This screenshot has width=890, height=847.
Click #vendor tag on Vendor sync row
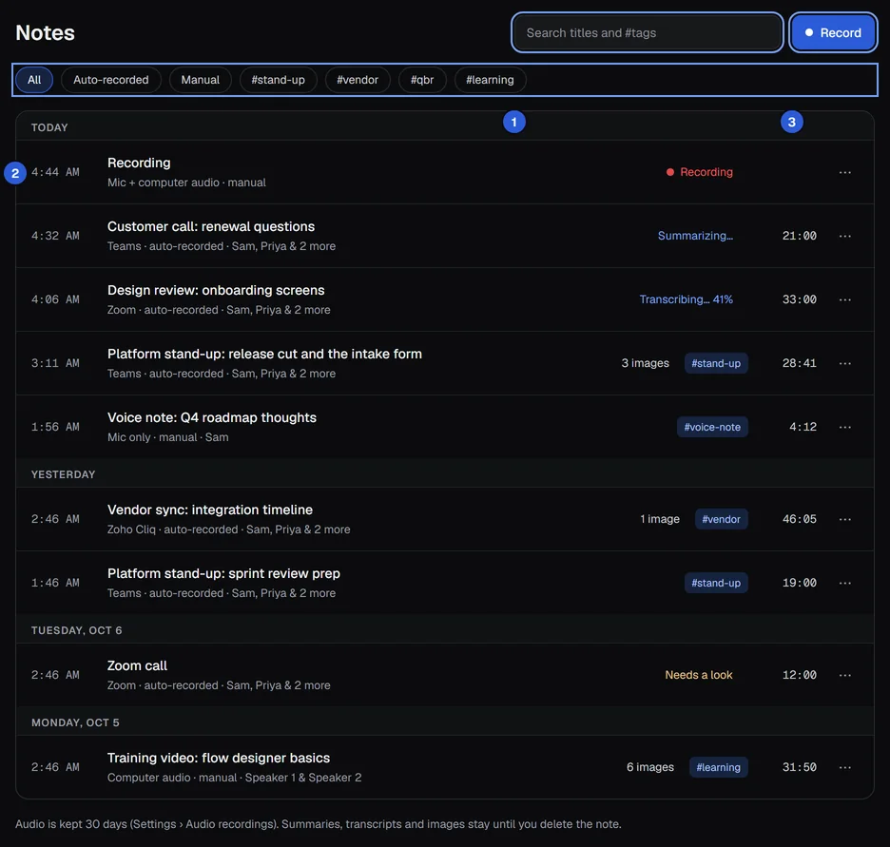(721, 519)
